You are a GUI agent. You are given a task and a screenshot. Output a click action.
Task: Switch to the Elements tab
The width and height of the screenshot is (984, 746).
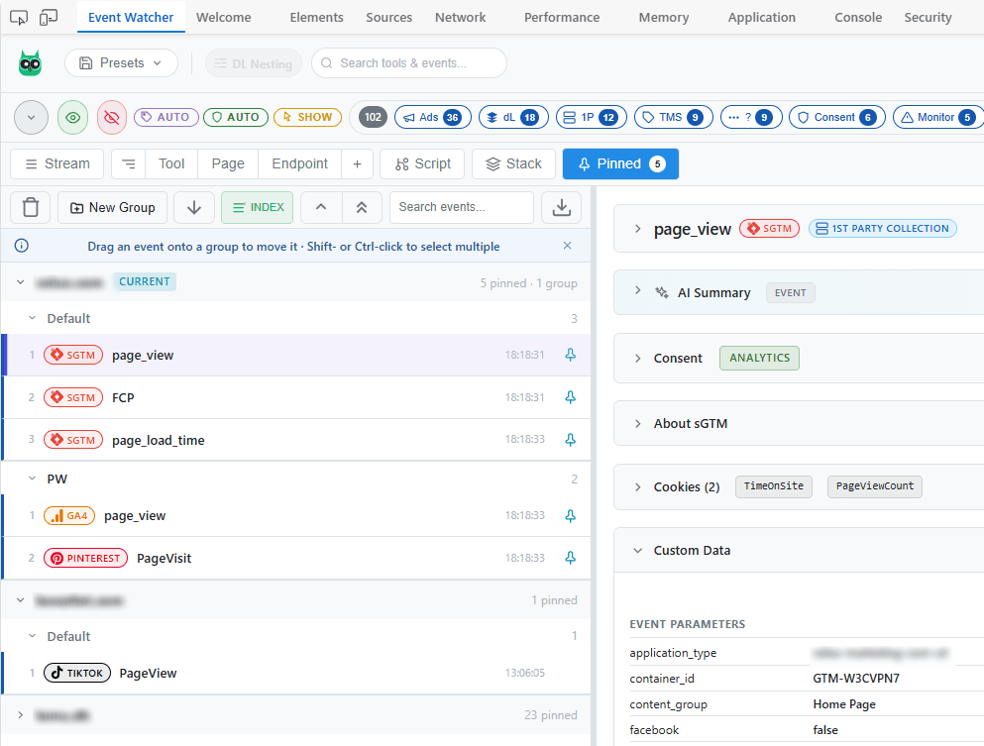[x=316, y=18]
